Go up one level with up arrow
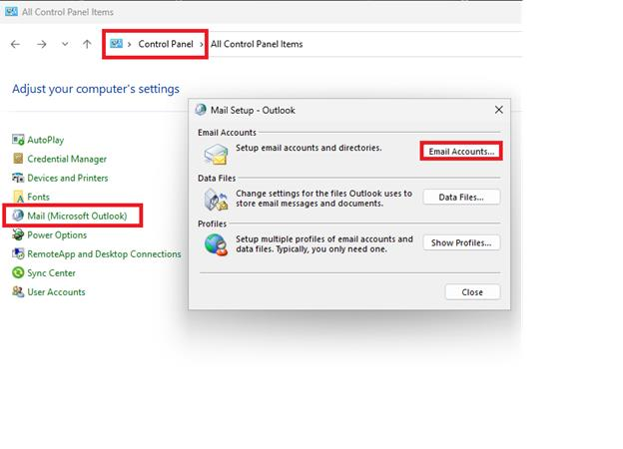623x449 pixels. [x=87, y=44]
